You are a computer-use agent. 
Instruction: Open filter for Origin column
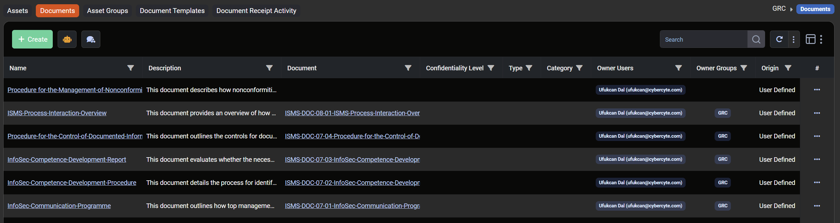[788, 68]
